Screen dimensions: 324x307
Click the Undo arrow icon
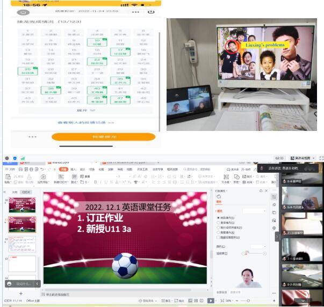point(42,169)
